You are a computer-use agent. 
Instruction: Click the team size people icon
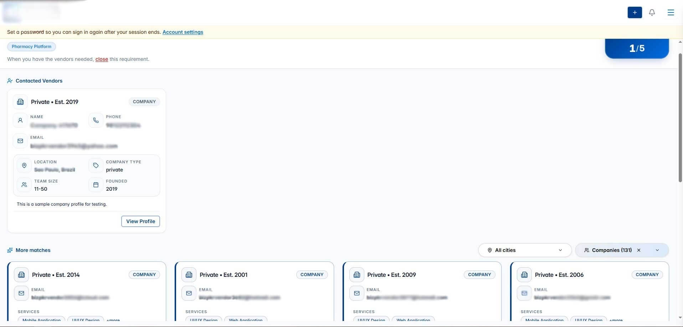[x=24, y=185]
